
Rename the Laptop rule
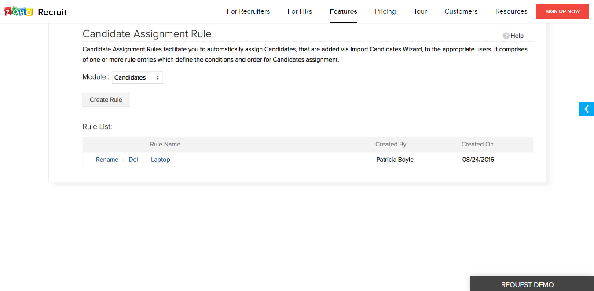click(x=107, y=160)
